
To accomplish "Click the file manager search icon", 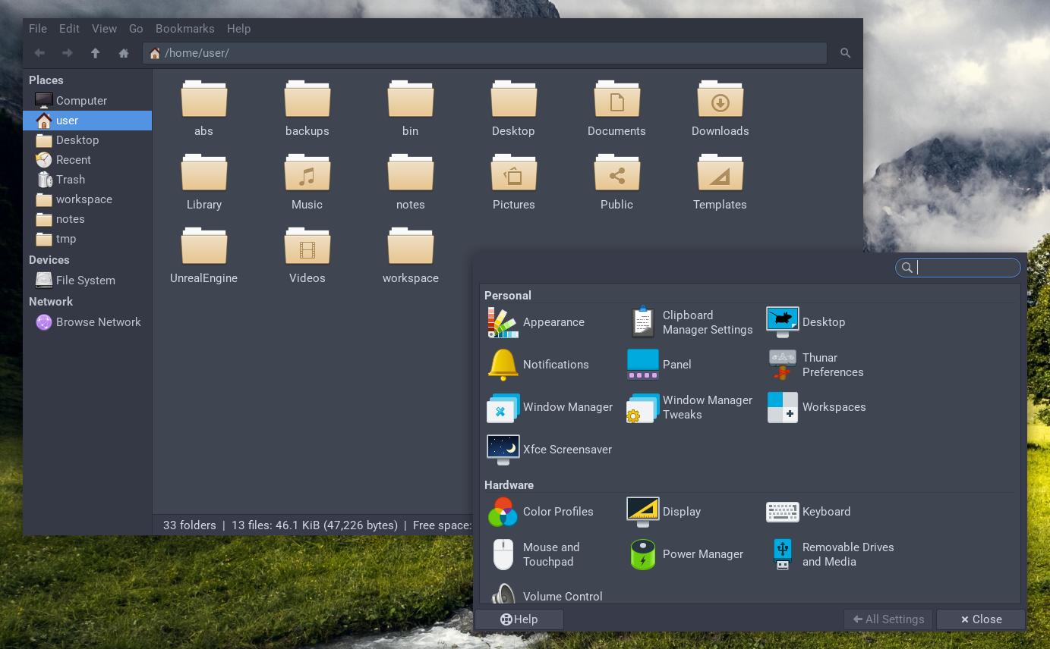I will click(845, 53).
